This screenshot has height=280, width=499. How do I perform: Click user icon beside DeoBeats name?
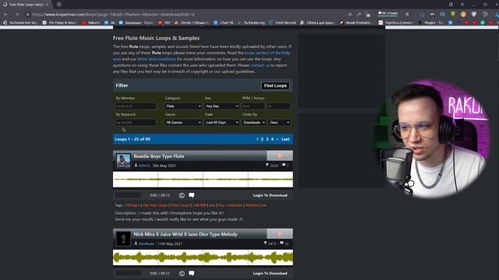point(136,243)
